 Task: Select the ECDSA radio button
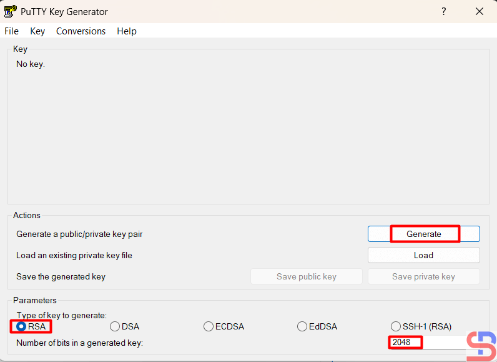(x=209, y=326)
